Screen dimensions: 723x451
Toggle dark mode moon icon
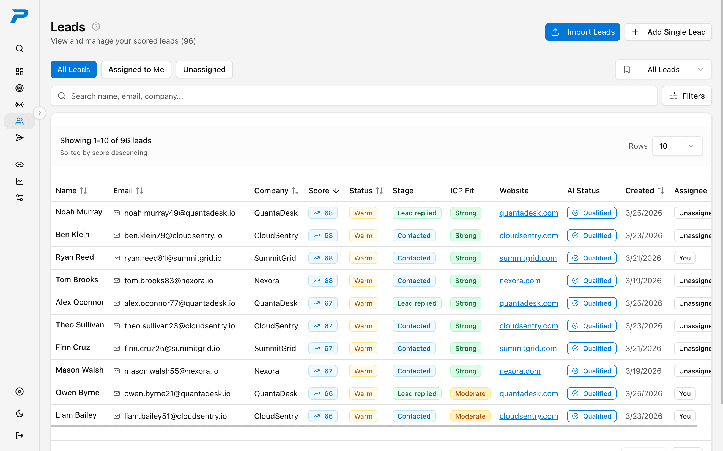(x=19, y=414)
